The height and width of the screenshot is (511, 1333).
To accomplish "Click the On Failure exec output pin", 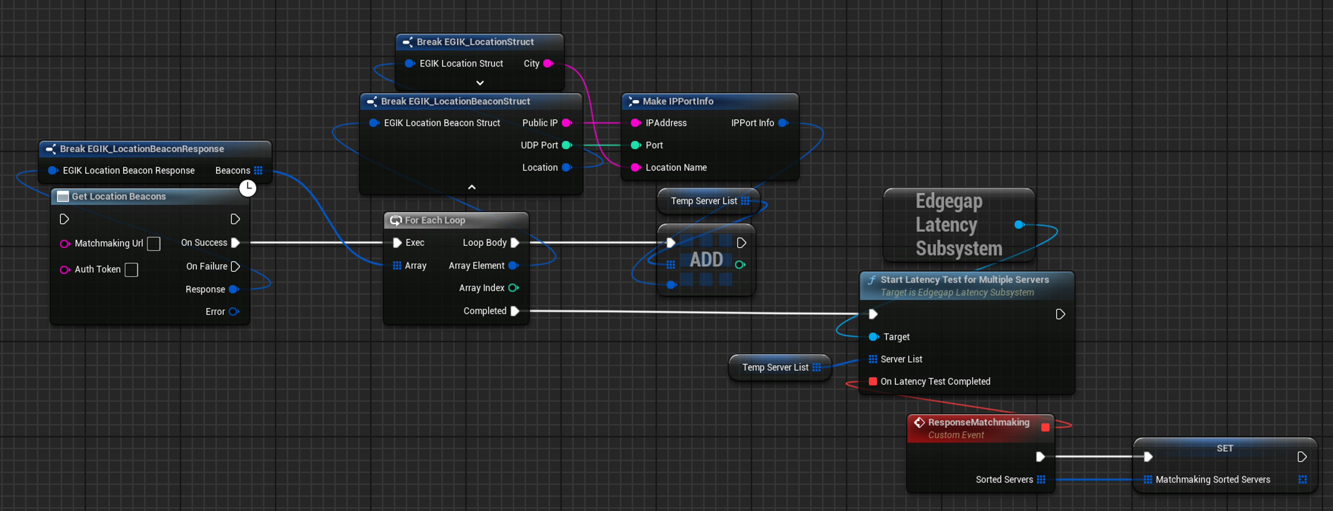I will click(x=235, y=266).
